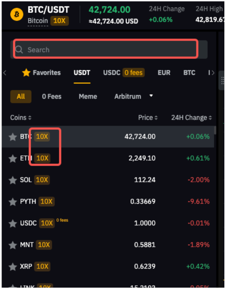Select the 0 Fees filter button
This screenshot has height=289, width=226.
[51, 97]
